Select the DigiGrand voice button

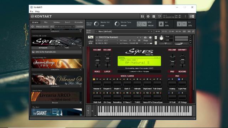(147, 84)
